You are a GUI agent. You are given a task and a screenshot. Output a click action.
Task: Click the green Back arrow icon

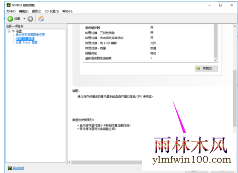tap(10, 19)
